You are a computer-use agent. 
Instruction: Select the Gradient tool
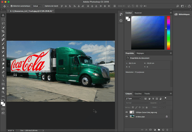(3, 60)
